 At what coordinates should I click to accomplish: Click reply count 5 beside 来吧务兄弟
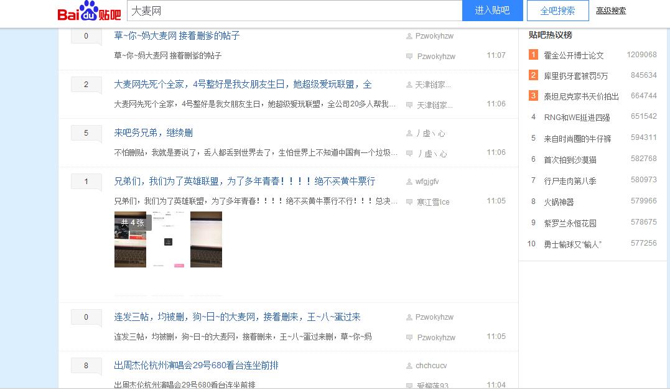(86, 133)
